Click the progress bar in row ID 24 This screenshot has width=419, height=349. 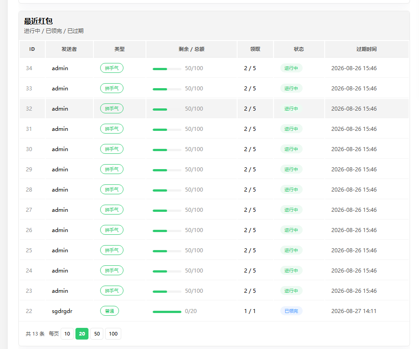pos(167,271)
